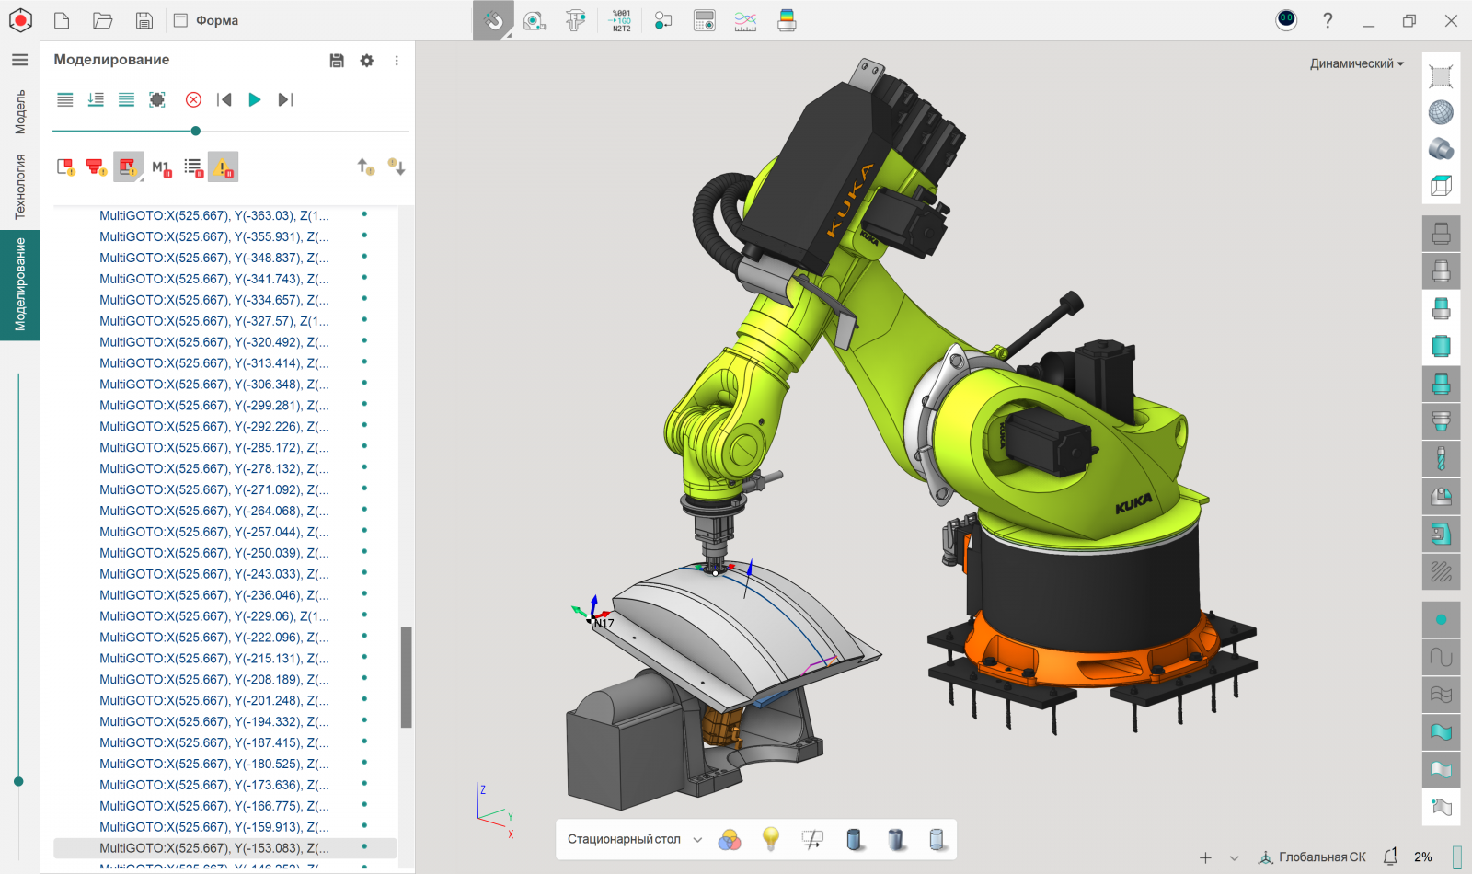
Task: Click the measuring tape tool icon
Action: tap(535, 20)
